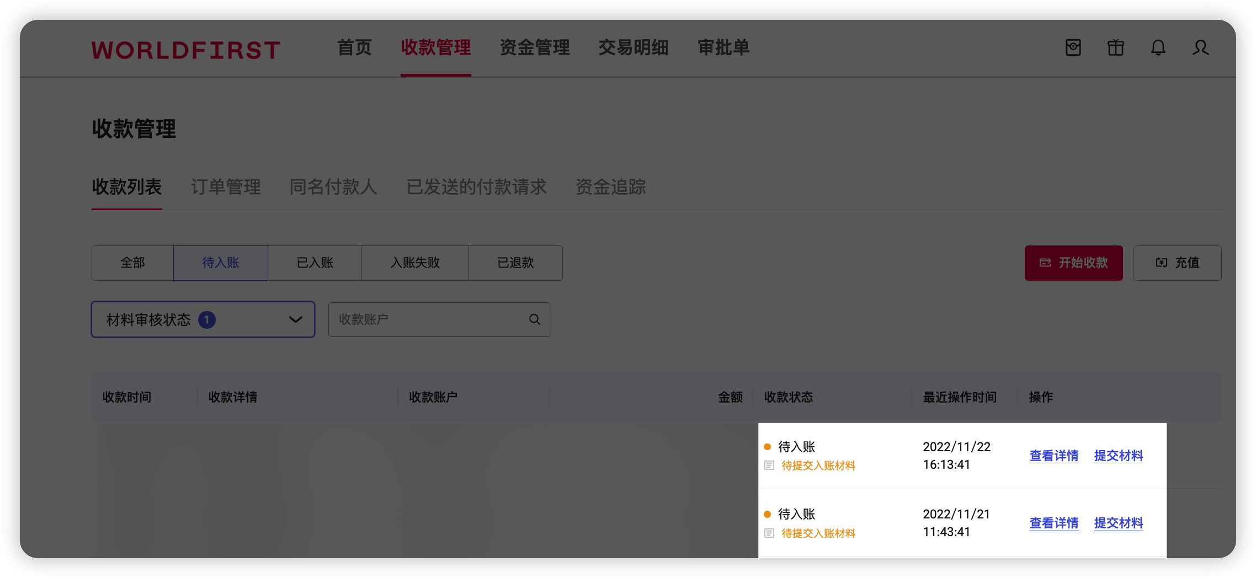Click the WorldFirst logo
1256x578 pixels.
pos(186,50)
